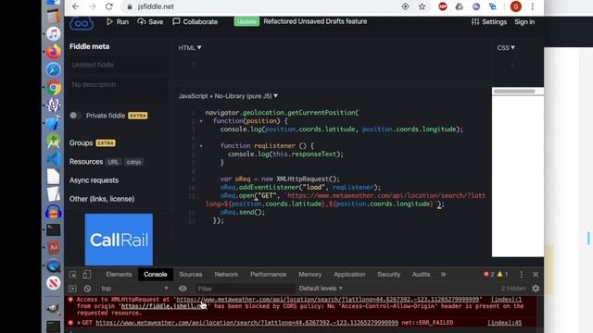Open the fiddle.jshell.net origin link
This screenshot has height=333, width=593.
pos(164,306)
